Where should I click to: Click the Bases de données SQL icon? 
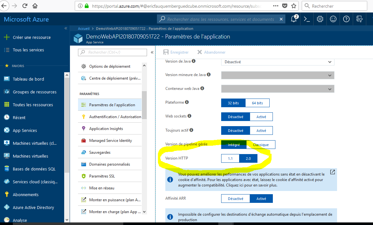(7, 169)
